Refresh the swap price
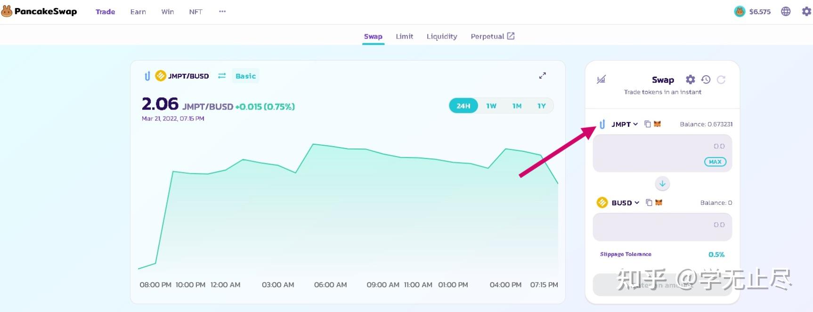813x312 pixels. coord(721,79)
